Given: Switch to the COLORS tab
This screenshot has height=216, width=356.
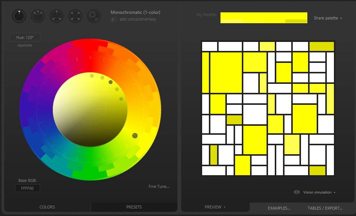Looking at the screenshot, I should 47,207.
